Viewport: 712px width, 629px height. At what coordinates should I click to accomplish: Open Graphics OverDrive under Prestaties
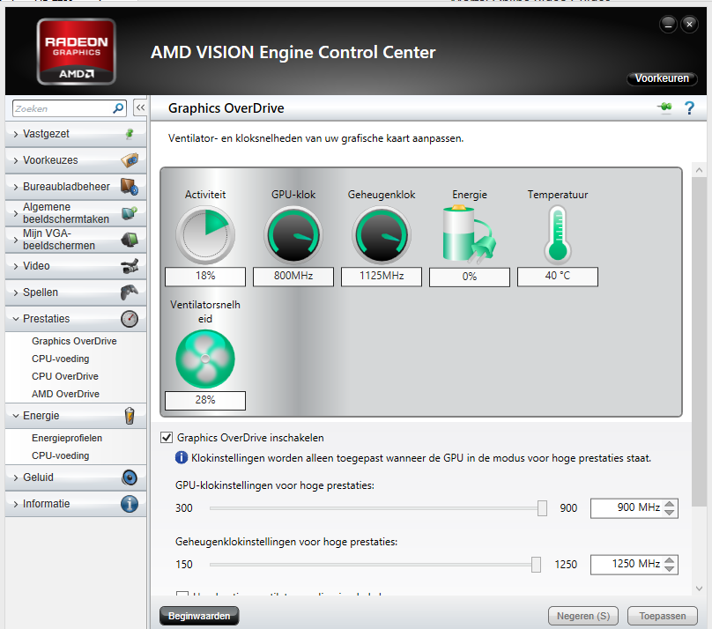click(x=74, y=341)
